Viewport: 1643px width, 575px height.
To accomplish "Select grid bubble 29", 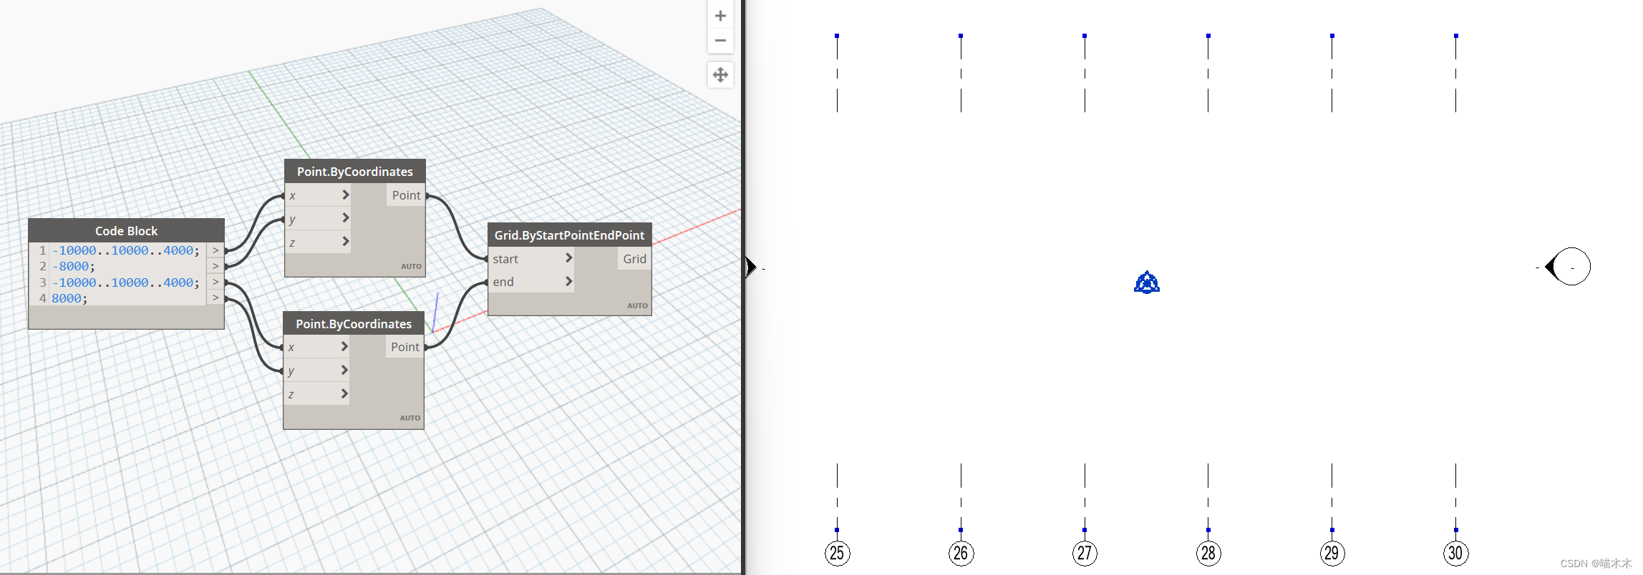I will click(x=1332, y=553).
